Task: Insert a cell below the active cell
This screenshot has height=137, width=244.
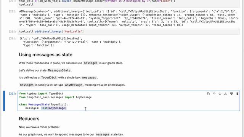Action: 231,94
